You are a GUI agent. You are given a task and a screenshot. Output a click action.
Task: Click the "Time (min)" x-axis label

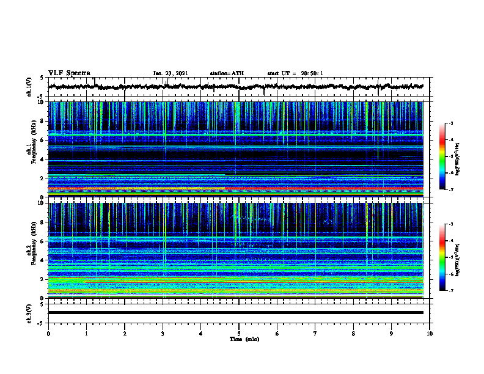coord(244,339)
